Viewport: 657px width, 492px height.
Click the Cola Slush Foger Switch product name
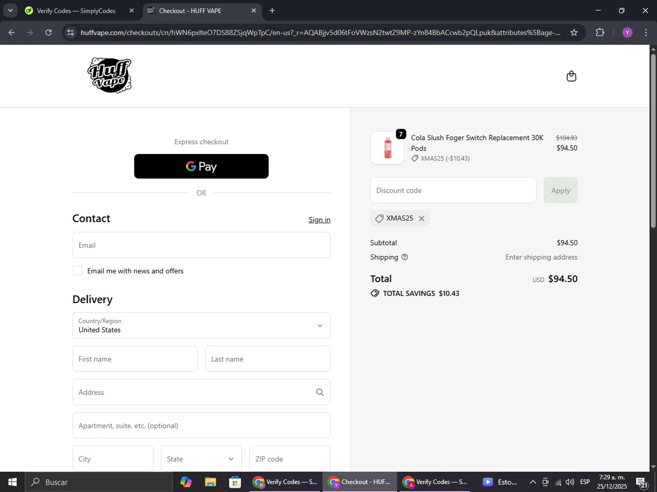coord(477,143)
